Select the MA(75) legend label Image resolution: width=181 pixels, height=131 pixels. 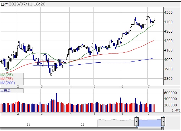7,79
